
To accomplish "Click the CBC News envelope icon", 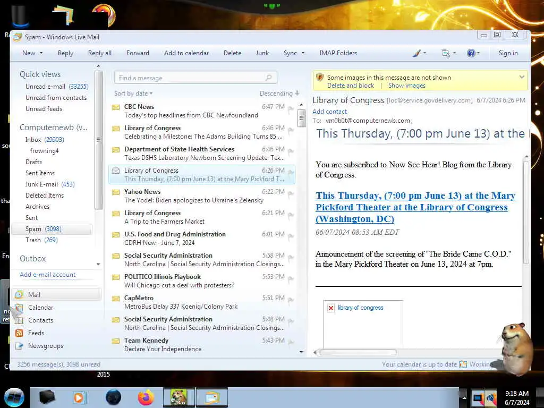I will (116, 107).
